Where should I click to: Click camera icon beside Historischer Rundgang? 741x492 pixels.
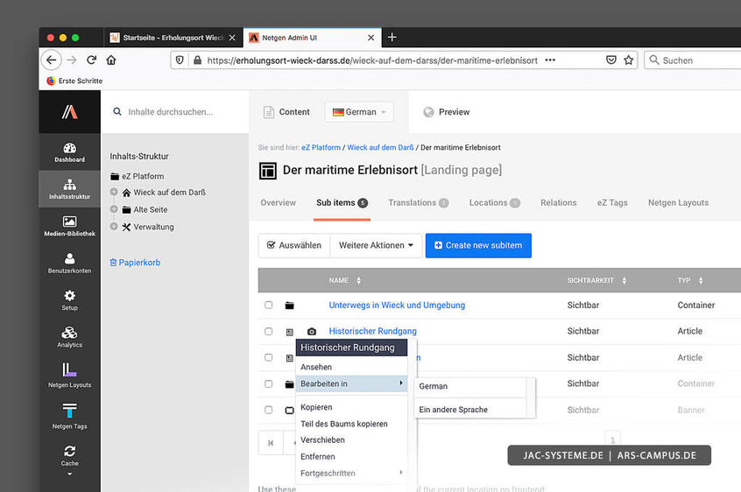click(312, 332)
